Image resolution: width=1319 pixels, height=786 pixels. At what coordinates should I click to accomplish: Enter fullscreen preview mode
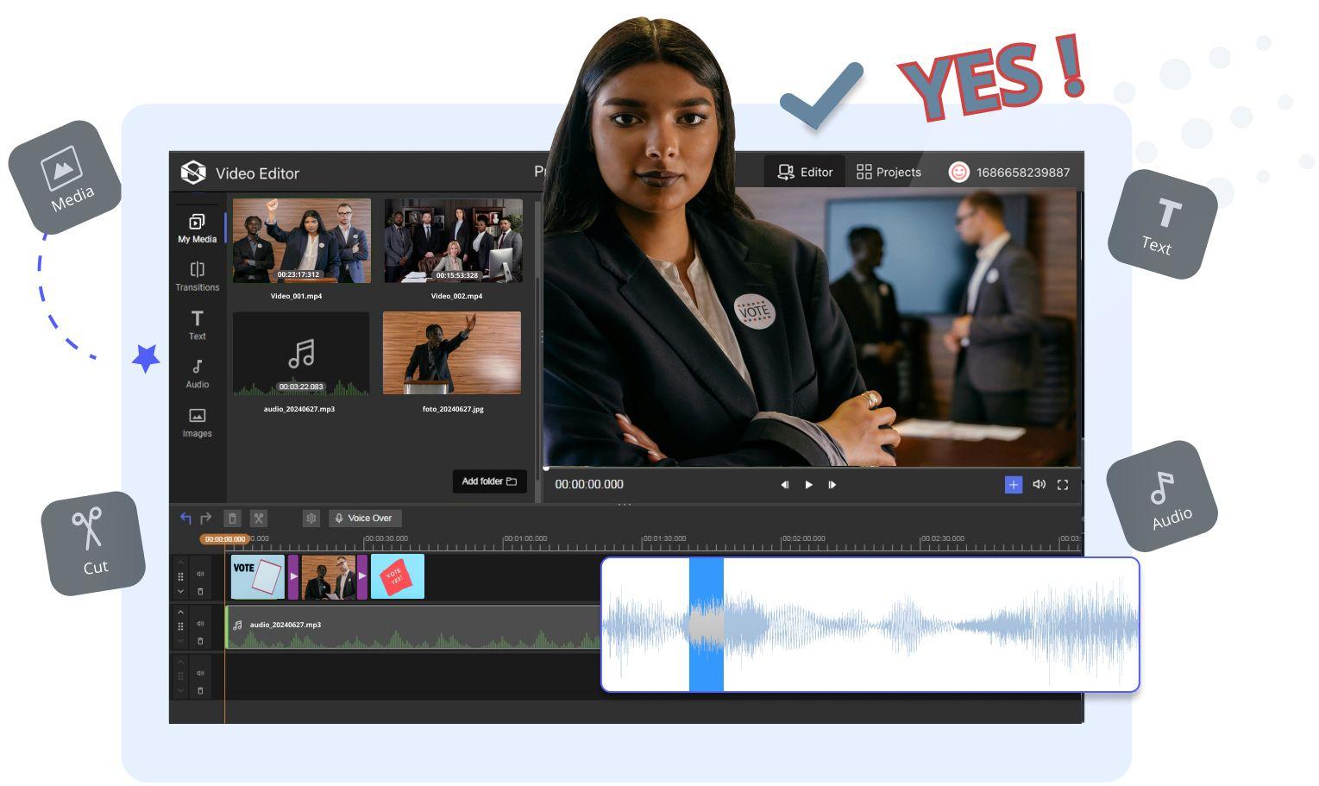(1063, 485)
